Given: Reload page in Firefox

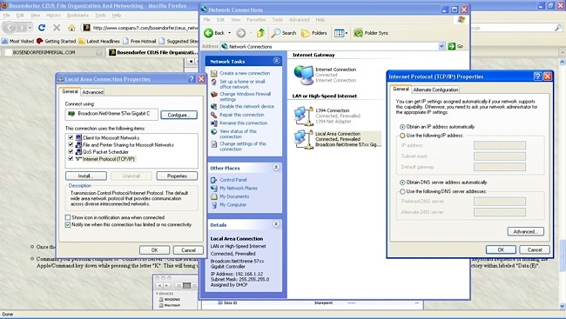Looking at the screenshot, I should pyautogui.click(x=42, y=28).
